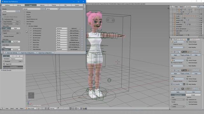
Task: Remove the Rotate View keymap entry
Action: click(x=82, y=40)
